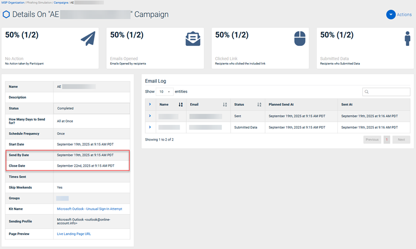Expand the Submitted Data email row
The image size is (416, 249).
(x=150, y=127)
